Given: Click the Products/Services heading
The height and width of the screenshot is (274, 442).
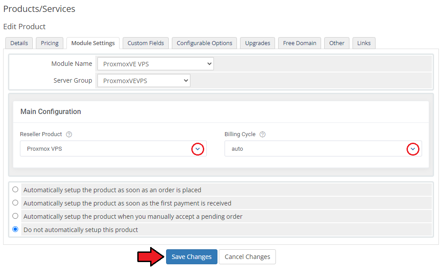Looking at the screenshot, I should pos(39,9).
